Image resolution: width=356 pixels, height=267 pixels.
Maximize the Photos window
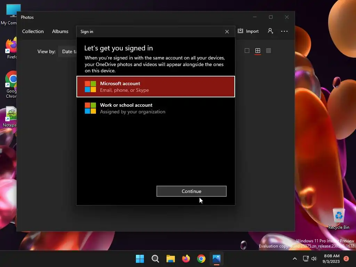tap(270, 17)
